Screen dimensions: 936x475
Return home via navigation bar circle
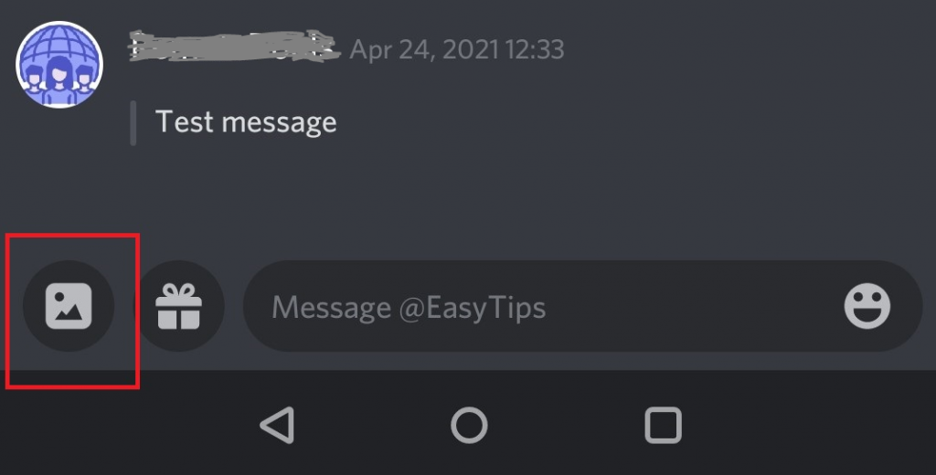(x=469, y=426)
